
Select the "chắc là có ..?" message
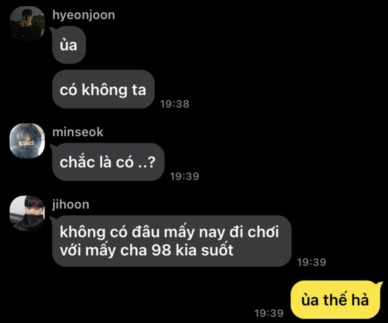coord(108,162)
